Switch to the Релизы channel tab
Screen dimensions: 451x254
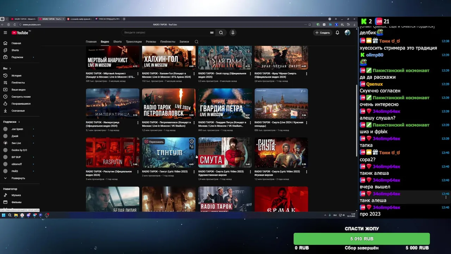[x=151, y=42]
